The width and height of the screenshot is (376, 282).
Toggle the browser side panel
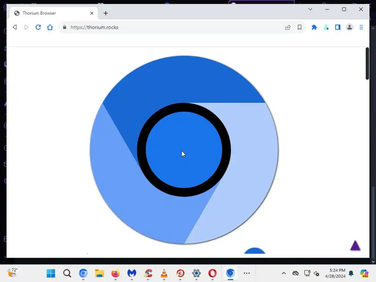338,27
